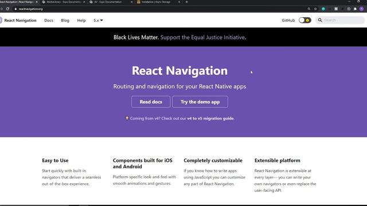
Task: Click the magnifier icon in site search
Action: pyautogui.click(x=320, y=21)
